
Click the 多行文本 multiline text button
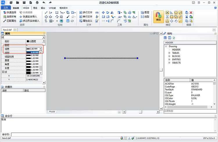coord(86,13)
